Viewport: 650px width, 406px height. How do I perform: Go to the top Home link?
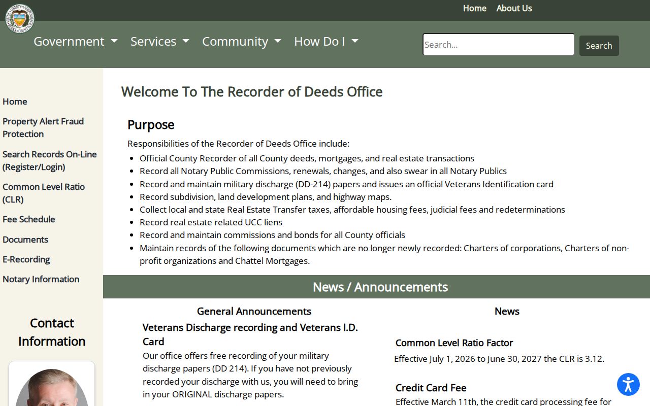tap(475, 8)
